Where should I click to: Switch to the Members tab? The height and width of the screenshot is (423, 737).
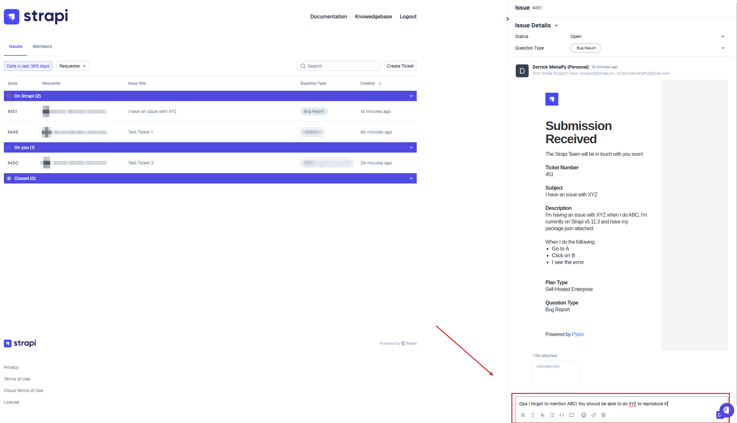[42, 46]
